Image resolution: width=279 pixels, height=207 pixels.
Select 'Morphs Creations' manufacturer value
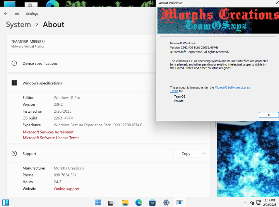tap(69, 168)
